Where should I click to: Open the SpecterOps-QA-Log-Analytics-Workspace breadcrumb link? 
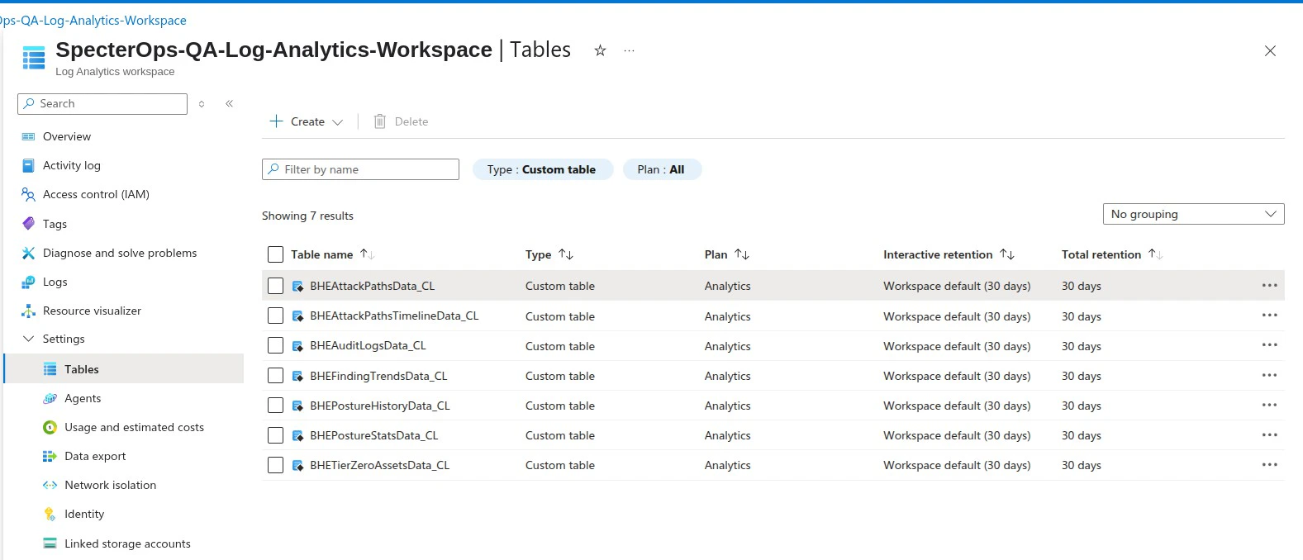click(x=93, y=20)
